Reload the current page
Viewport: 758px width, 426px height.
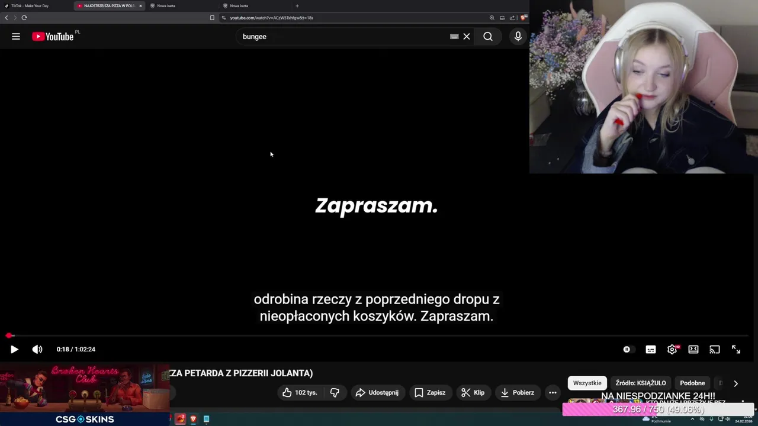point(24,18)
